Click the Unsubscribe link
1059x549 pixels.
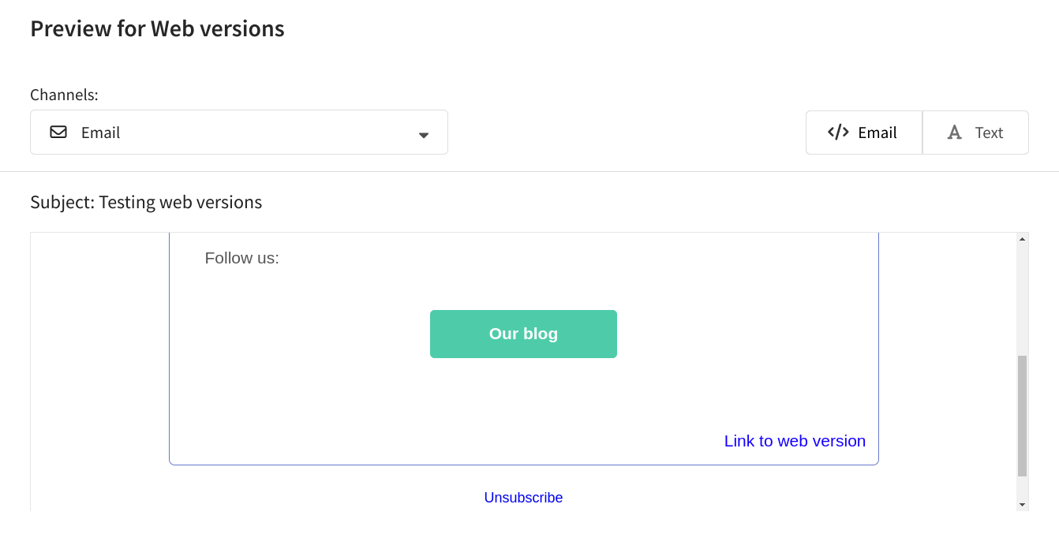click(x=523, y=498)
